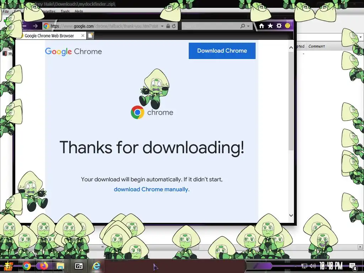Open the File menu in 7-Zip window

click(x=6, y=11)
